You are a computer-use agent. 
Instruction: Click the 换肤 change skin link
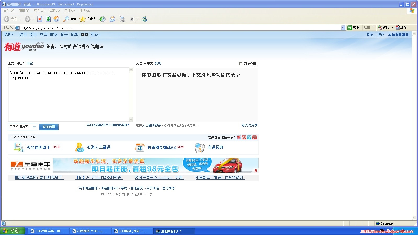[370, 35]
